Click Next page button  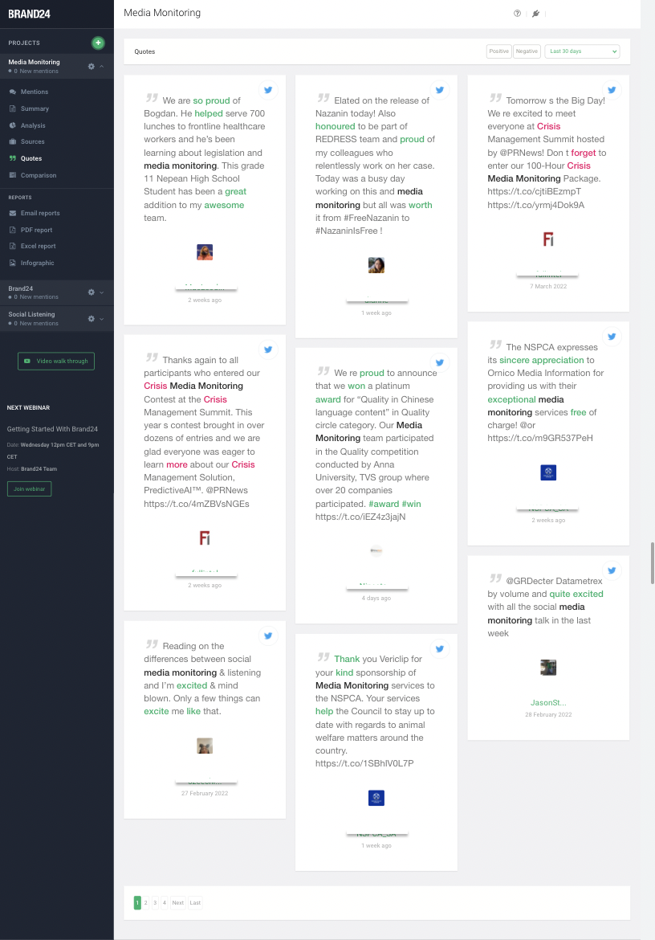point(178,903)
